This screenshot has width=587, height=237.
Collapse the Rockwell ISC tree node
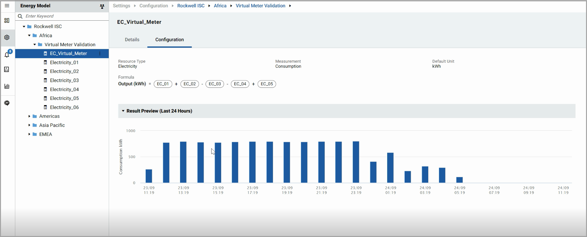[24, 27]
